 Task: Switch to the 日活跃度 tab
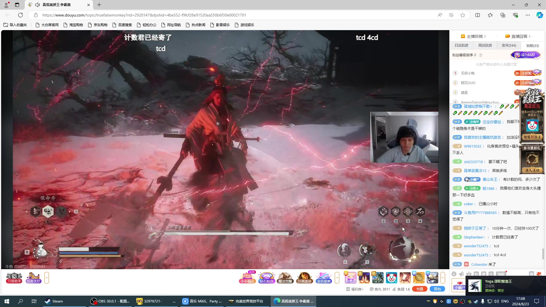[461, 45]
